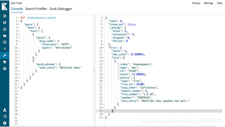Click the "play_name": "Coriolanus" result
The width and height of the screenshot is (225, 127).
click(x=139, y=88)
